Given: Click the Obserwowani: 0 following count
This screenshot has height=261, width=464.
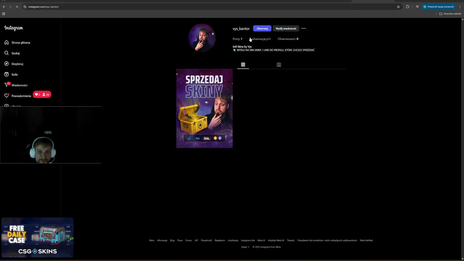Looking at the screenshot, I should (x=288, y=39).
